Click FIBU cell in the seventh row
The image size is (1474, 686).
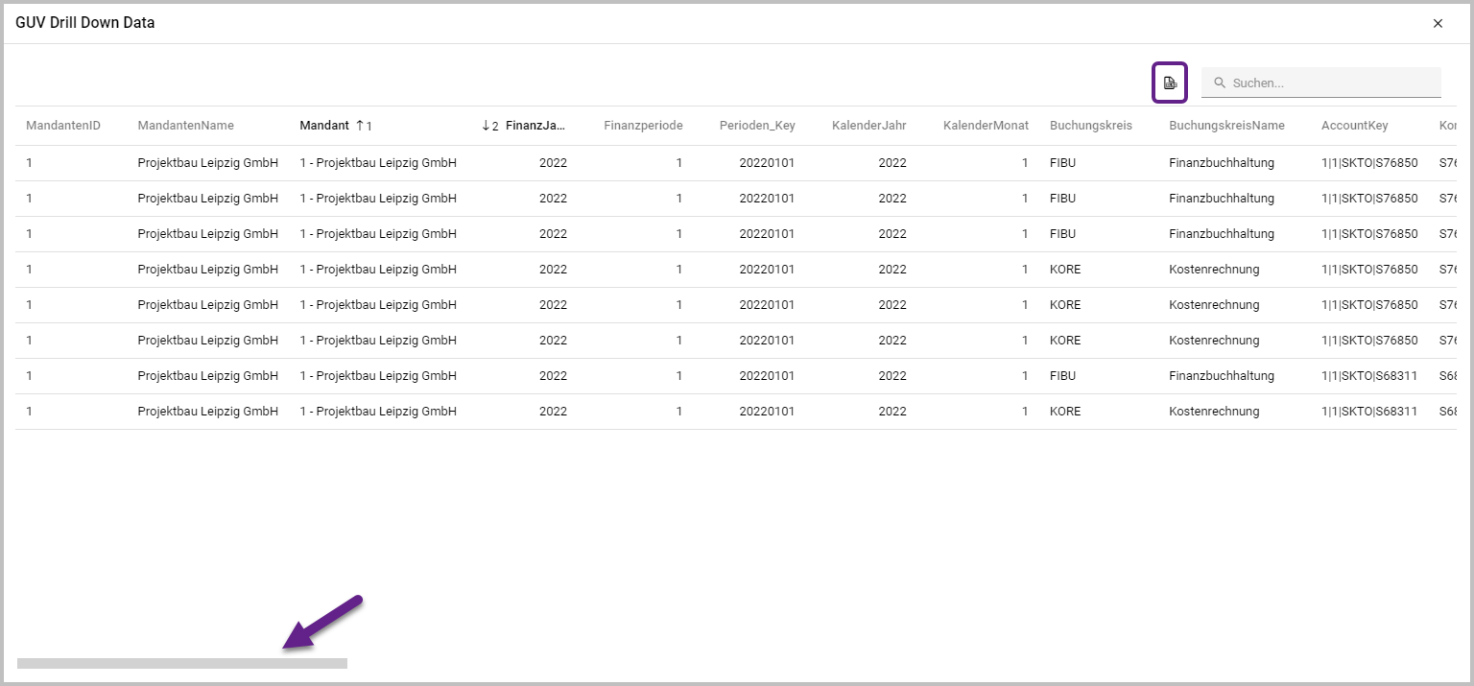tap(1063, 376)
